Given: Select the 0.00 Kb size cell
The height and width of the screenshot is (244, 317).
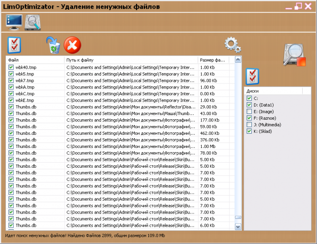Looking at the screenshot, I should (x=207, y=94).
